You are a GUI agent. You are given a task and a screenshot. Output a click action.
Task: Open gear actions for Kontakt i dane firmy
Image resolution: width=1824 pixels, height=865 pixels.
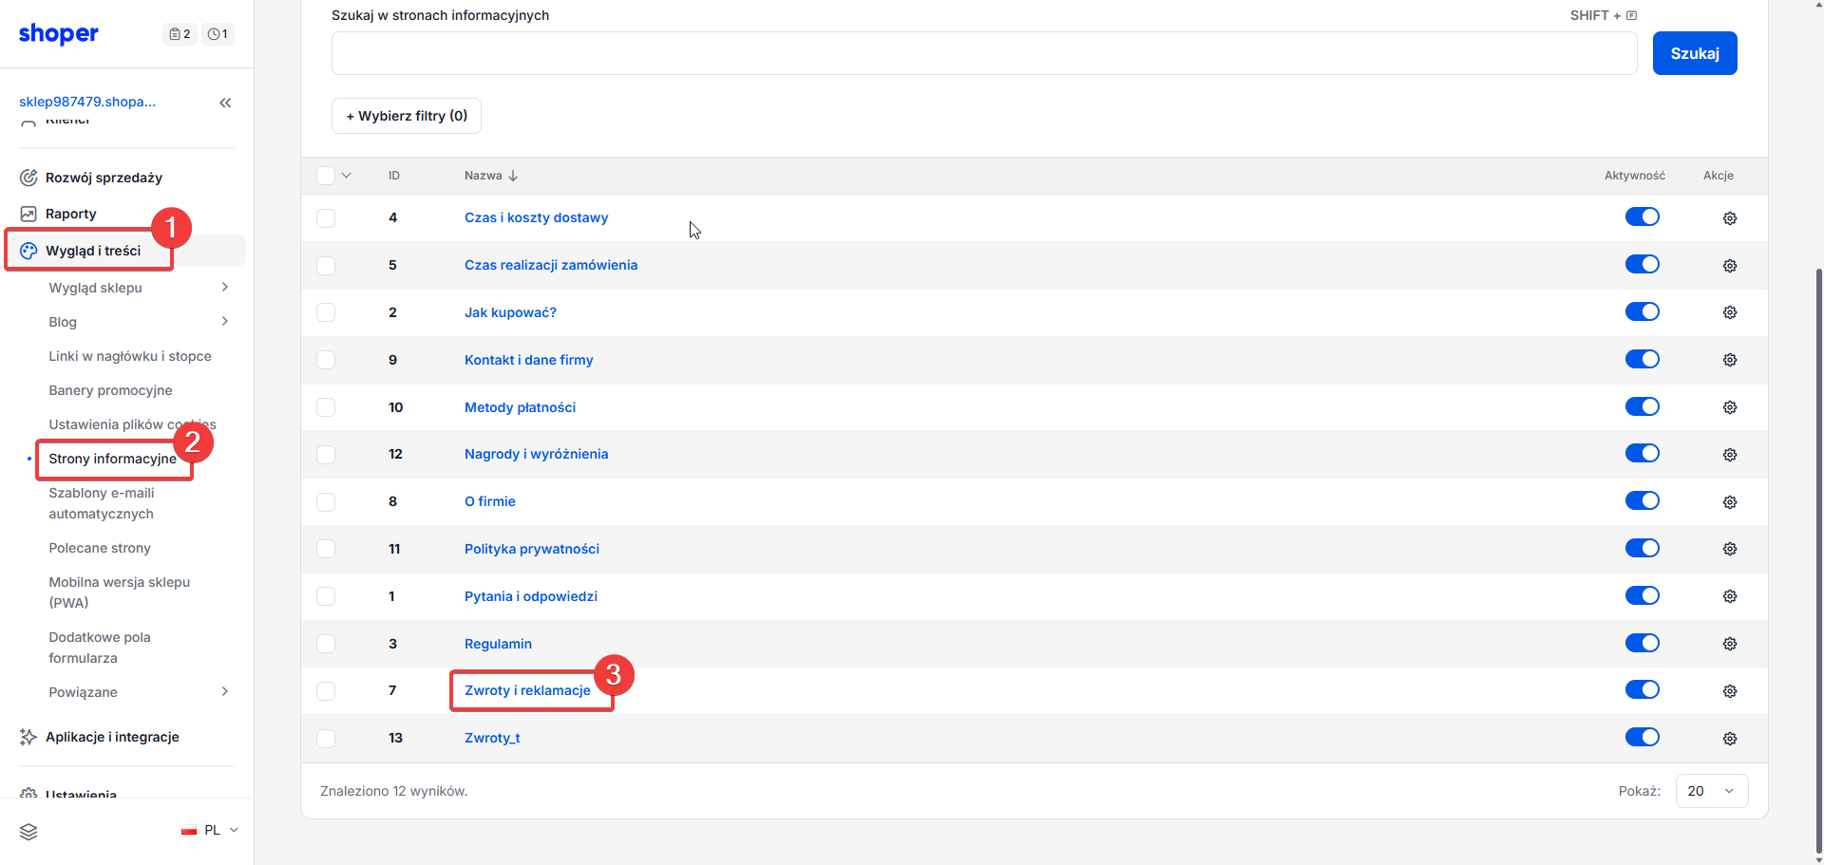pyautogui.click(x=1729, y=360)
